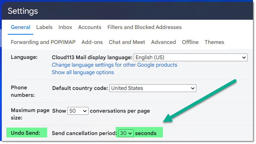Open the General settings tab

click(21, 27)
